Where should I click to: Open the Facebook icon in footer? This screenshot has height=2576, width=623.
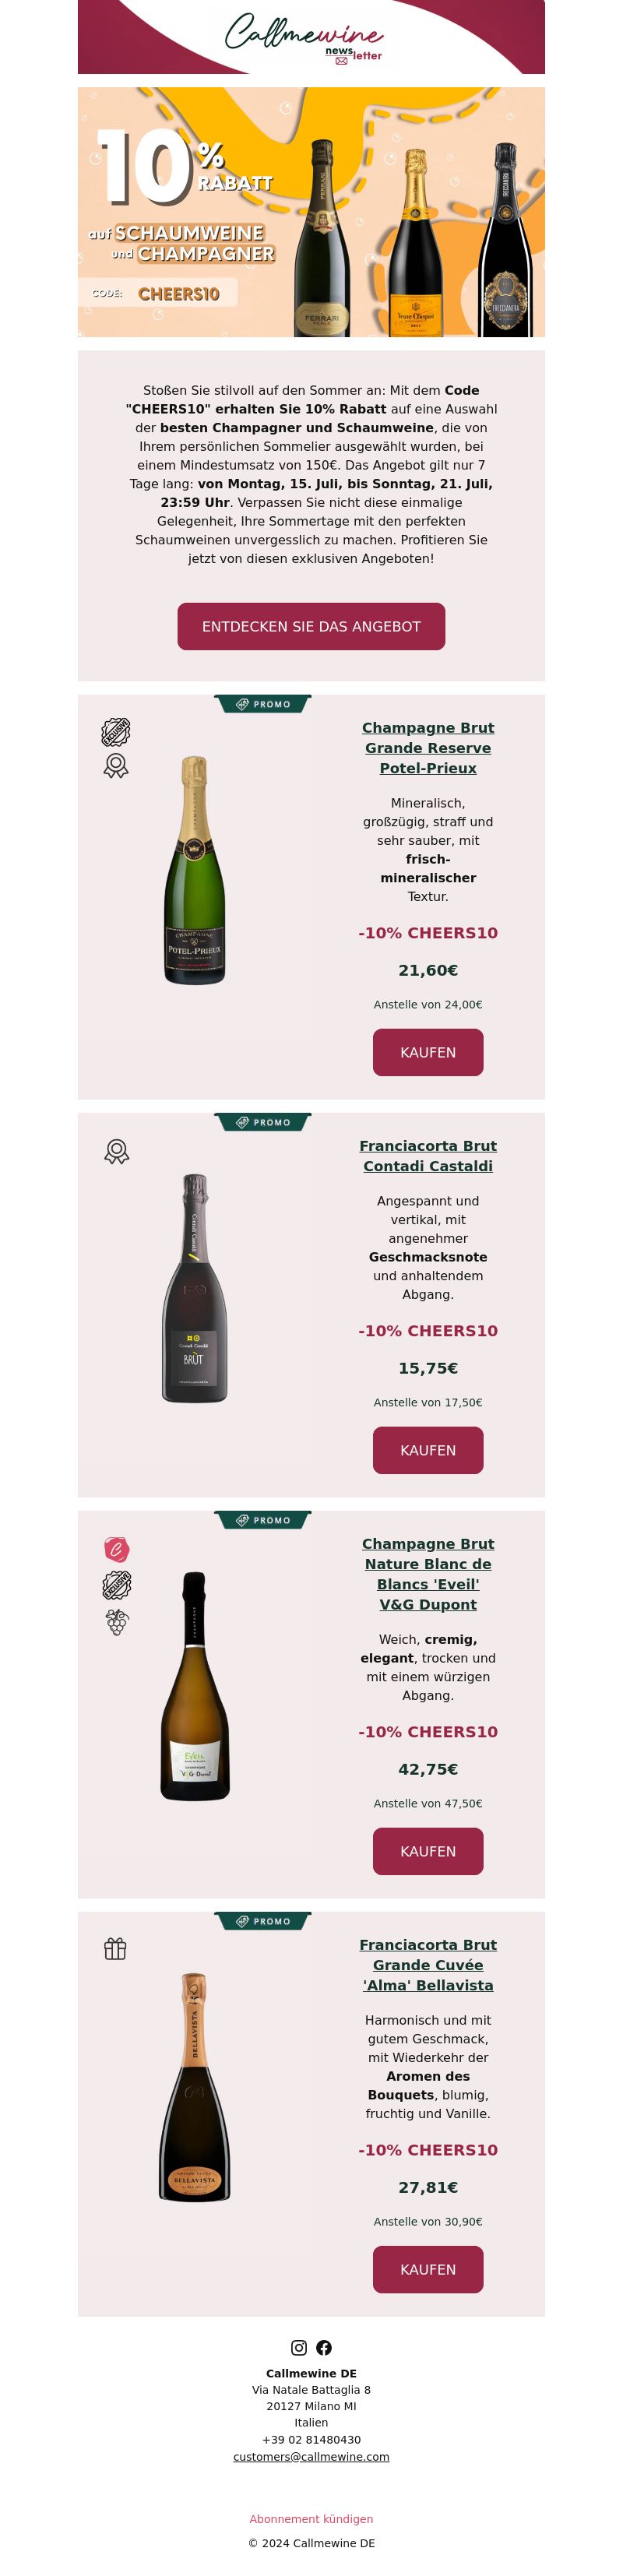coord(324,2347)
